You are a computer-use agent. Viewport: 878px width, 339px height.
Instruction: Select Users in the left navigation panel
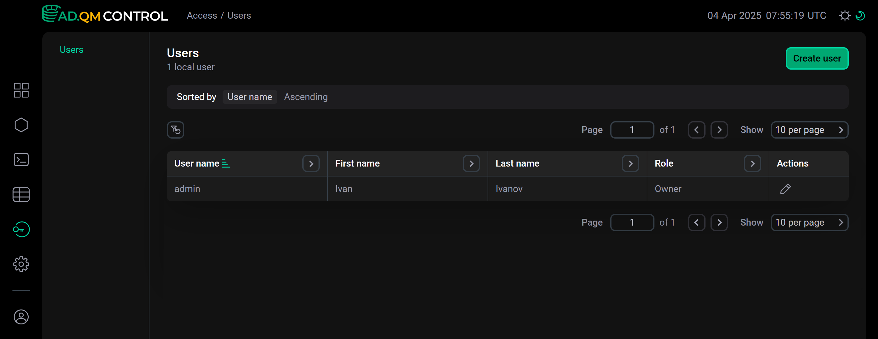(71, 49)
